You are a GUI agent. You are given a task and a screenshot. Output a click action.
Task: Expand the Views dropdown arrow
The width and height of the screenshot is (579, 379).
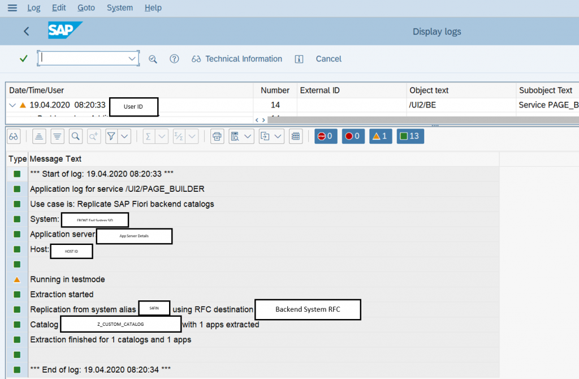point(248,136)
